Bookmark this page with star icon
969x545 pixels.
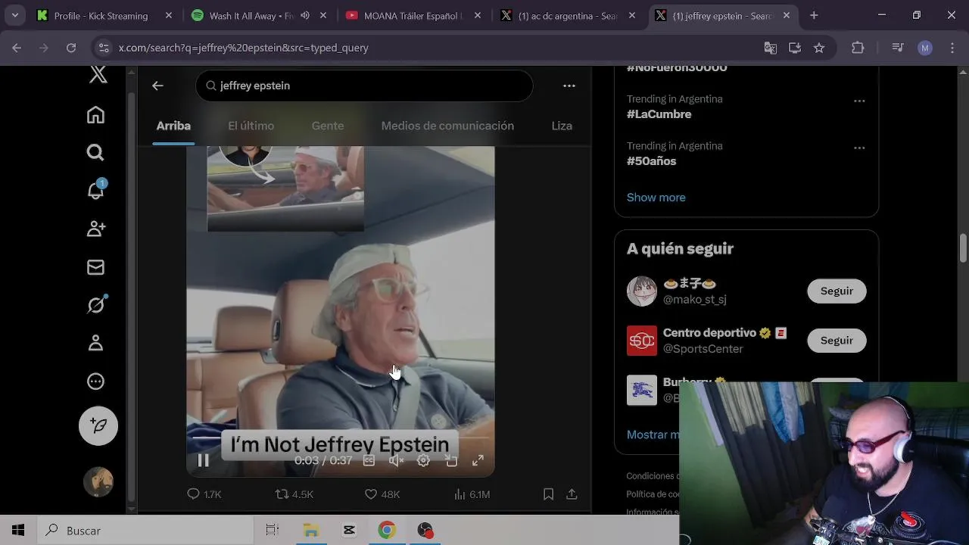(x=819, y=48)
